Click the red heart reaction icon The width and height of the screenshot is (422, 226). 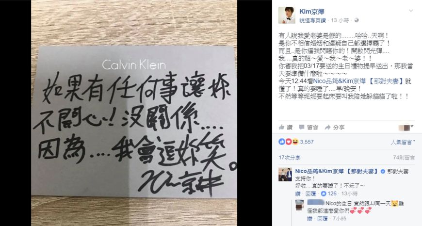pos(289,142)
